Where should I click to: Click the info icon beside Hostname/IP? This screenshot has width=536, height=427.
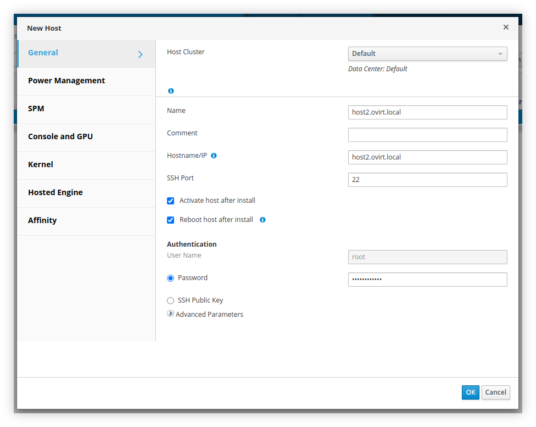pos(214,156)
